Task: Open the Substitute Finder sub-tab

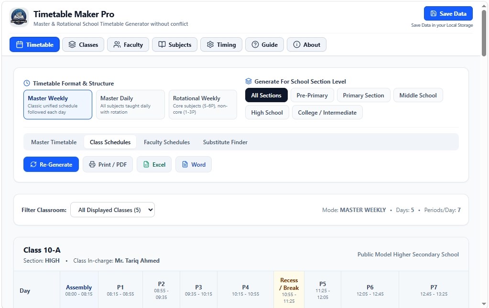Action: click(225, 142)
